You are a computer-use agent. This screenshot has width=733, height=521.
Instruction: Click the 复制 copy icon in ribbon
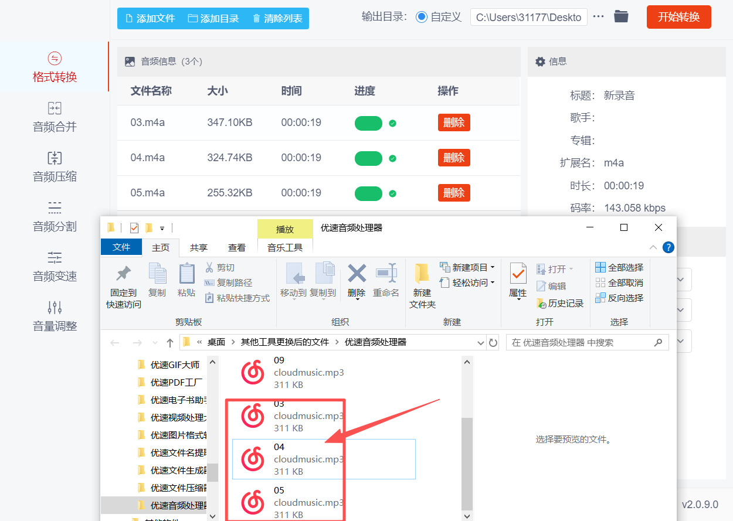pos(157,273)
